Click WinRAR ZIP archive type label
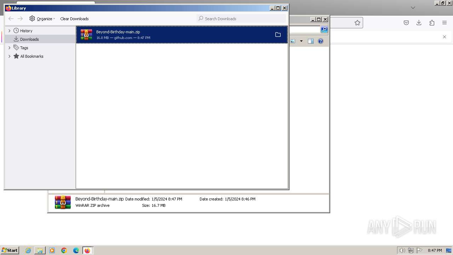This screenshot has width=453, height=255. point(92,205)
